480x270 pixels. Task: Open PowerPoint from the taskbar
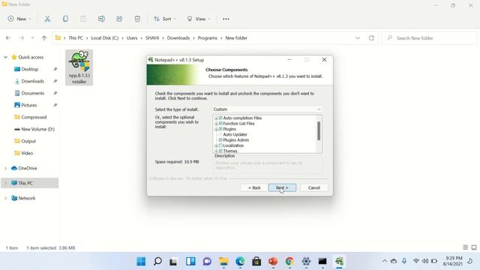[x=273, y=261]
